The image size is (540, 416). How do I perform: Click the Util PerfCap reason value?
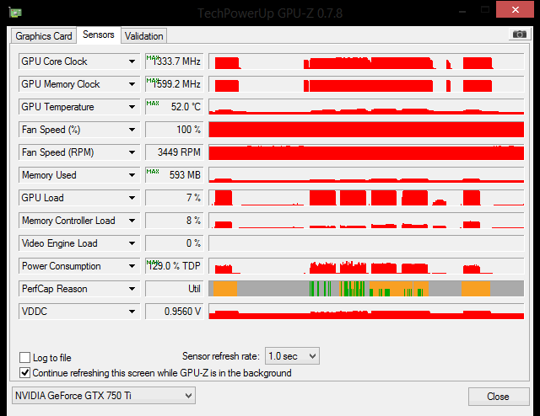[x=175, y=289]
